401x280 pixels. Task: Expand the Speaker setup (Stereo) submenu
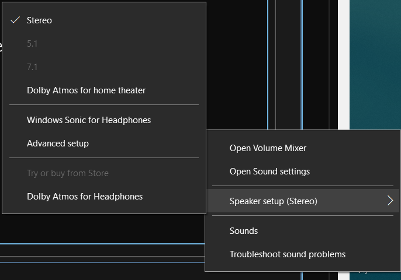point(273,201)
